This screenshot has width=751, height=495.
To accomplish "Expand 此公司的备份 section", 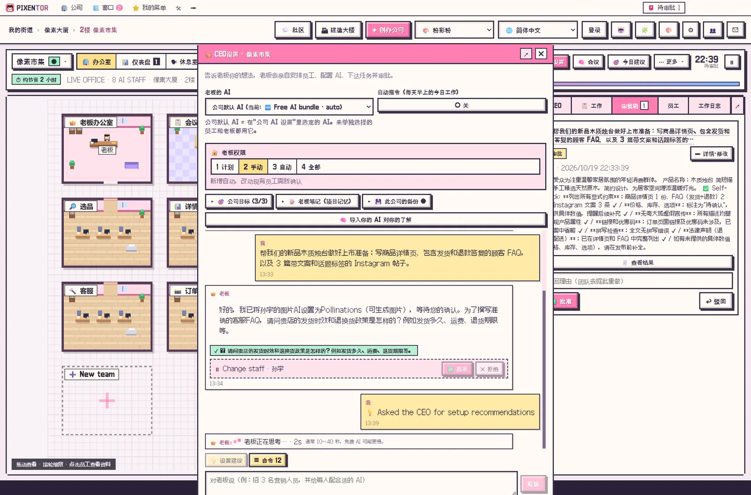I will [397, 202].
